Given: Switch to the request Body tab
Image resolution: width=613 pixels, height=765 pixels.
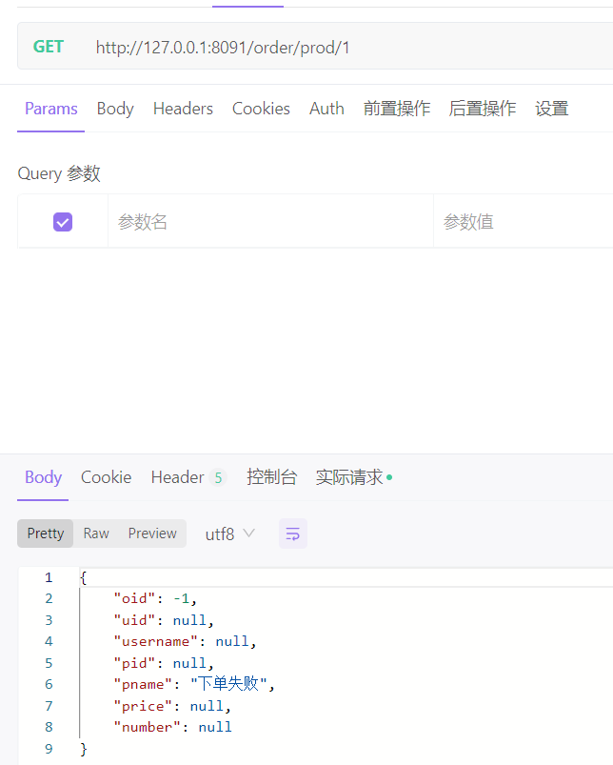Looking at the screenshot, I should 115,109.
